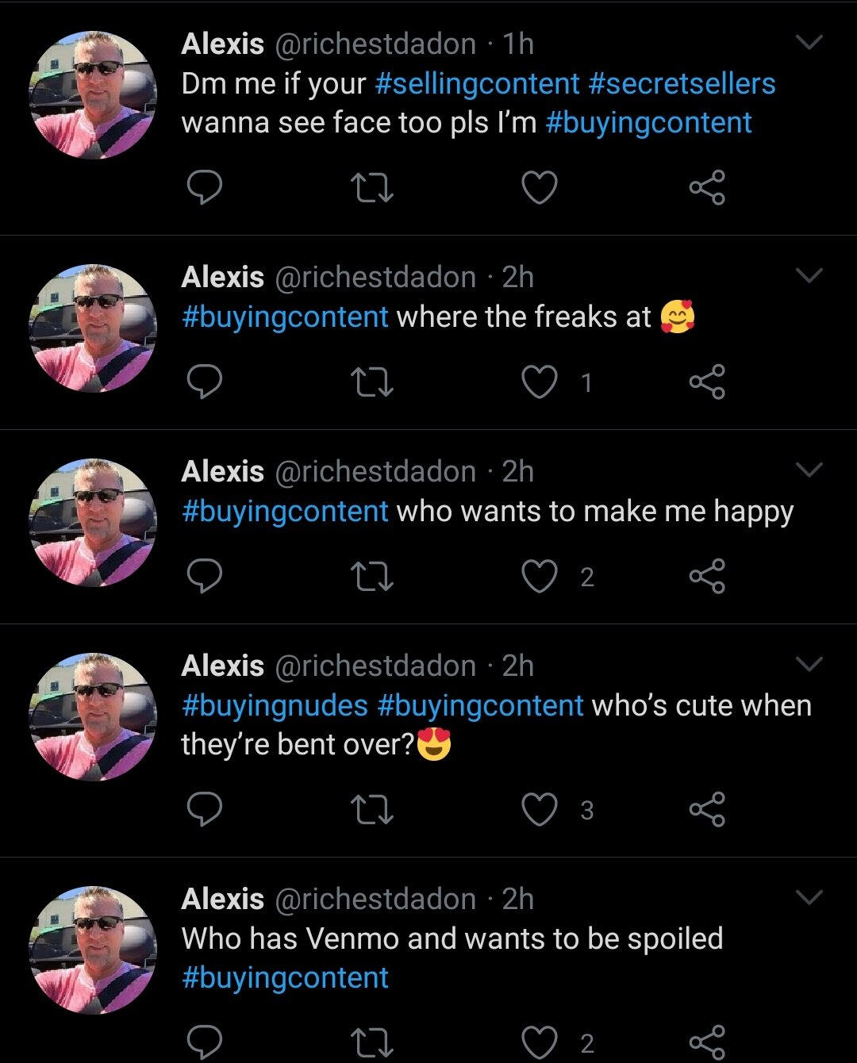Screen dimensions: 857x1063
Task: Open options chevron on the 1h tweet
Action: click(809, 42)
